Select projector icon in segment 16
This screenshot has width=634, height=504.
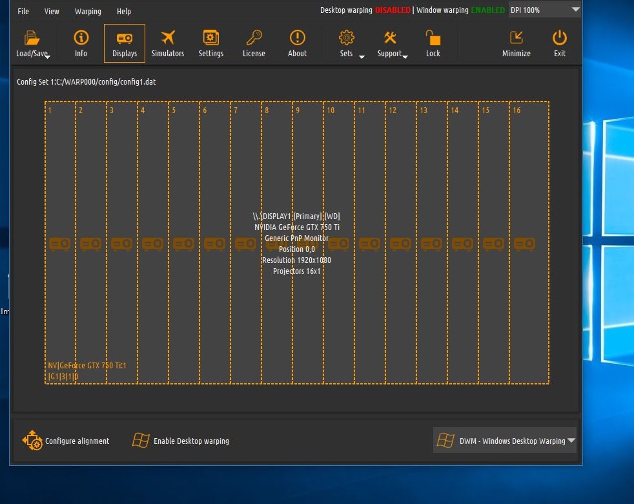click(x=524, y=244)
